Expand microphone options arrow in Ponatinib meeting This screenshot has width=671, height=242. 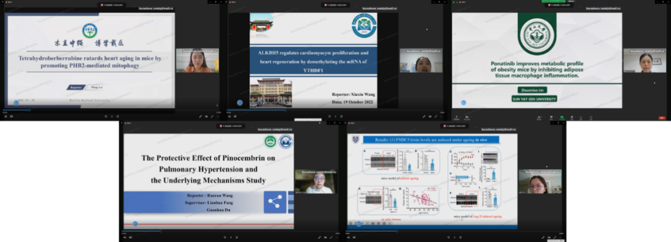460,117
